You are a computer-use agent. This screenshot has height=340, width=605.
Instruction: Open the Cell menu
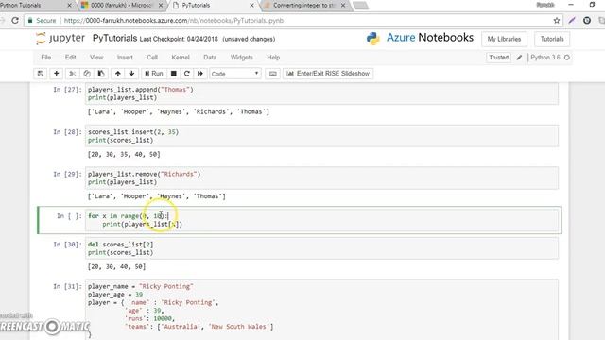click(152, 58)
